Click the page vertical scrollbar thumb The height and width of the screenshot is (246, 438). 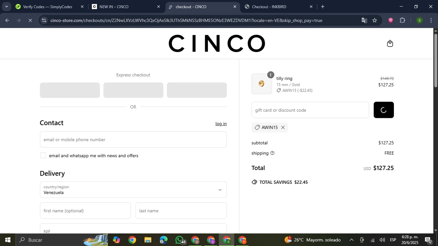click(436, 60)
